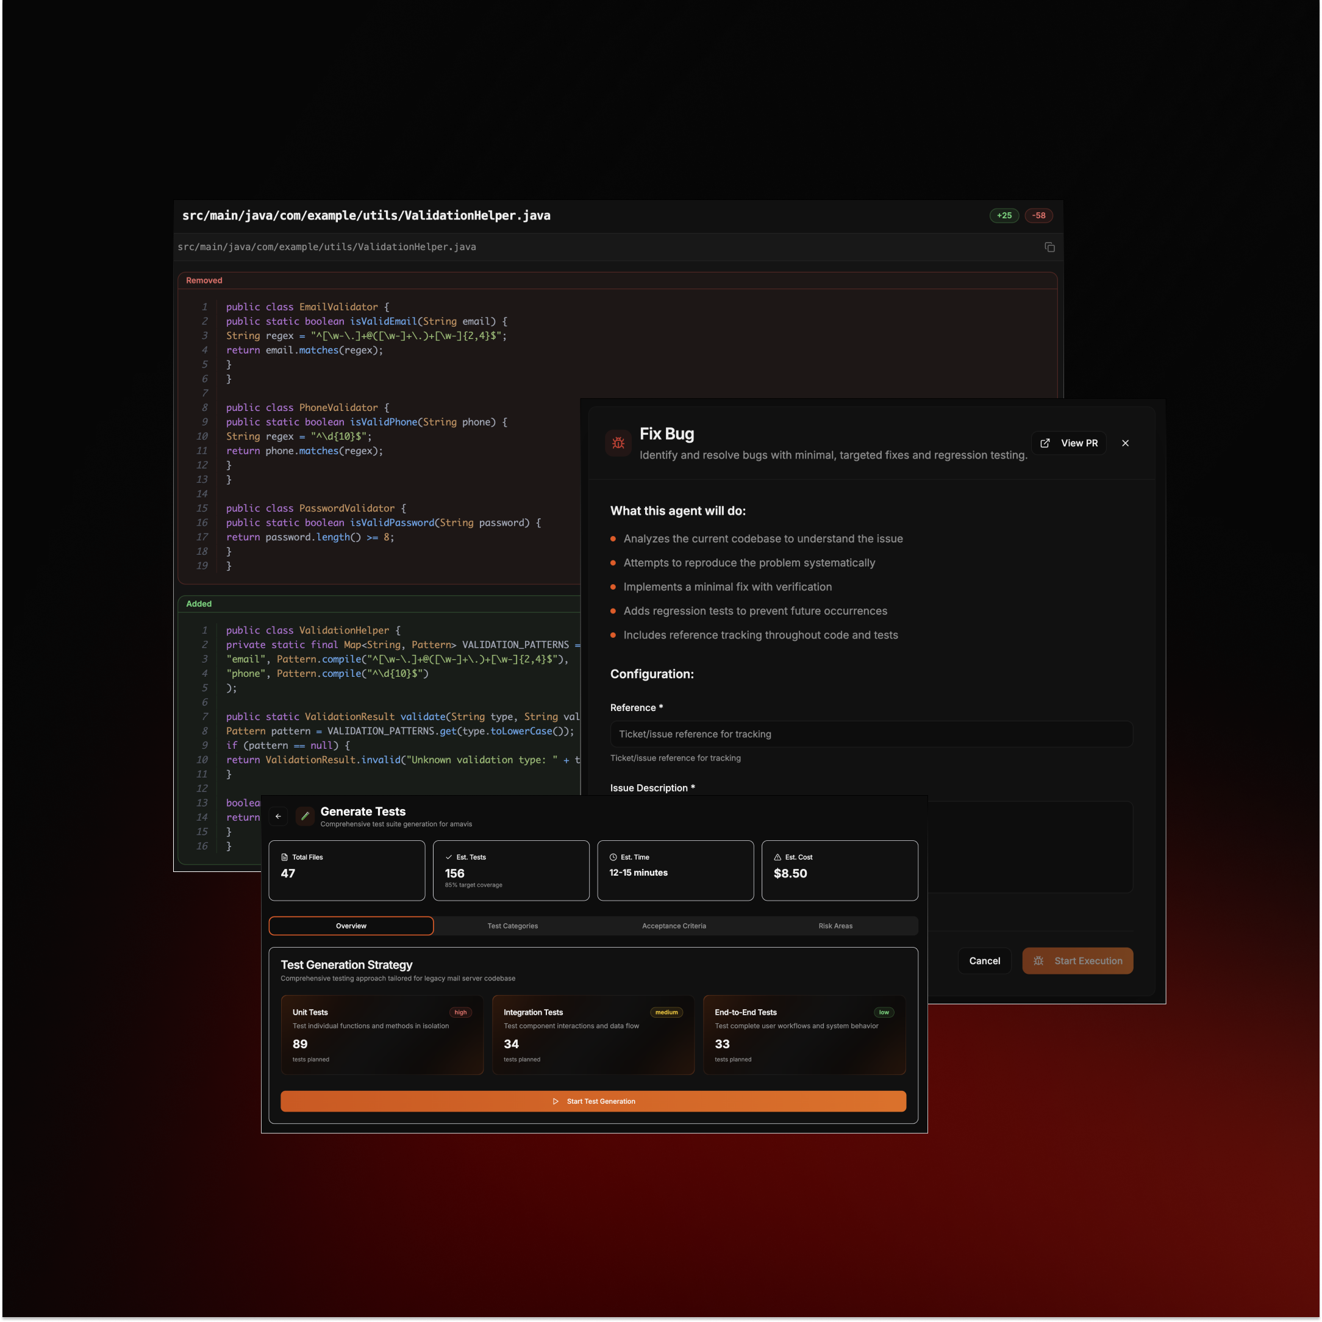Click the back arrow in Generate Tests

tap(278, 816)
